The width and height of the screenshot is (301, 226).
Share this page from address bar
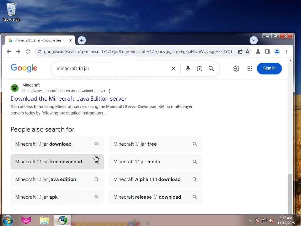pyautogui.click(x=240, y=51)
